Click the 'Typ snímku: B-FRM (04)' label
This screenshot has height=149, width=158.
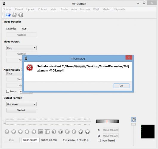(x=76, y=140)
